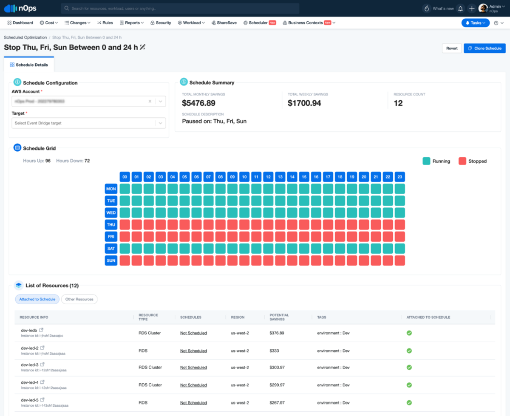The image size is (510, 416).
Task: Expand the Changes menu
Action: [x=77, y=23]
